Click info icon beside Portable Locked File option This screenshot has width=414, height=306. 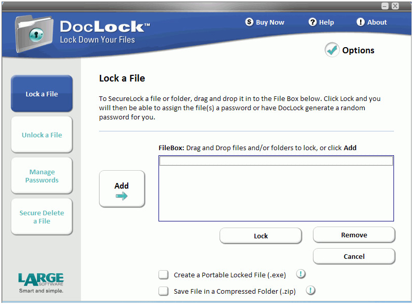pyautogui.click(x=301, y=274)
